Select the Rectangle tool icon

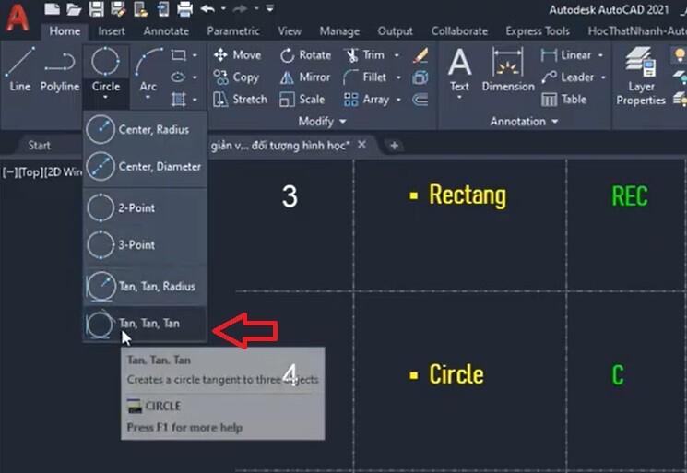click(178, 55)
